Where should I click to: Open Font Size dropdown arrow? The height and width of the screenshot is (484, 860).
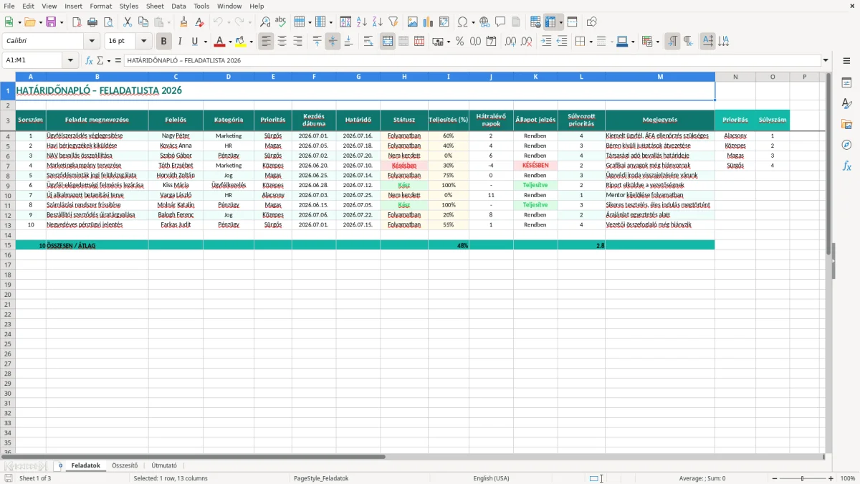pos(144,42)
